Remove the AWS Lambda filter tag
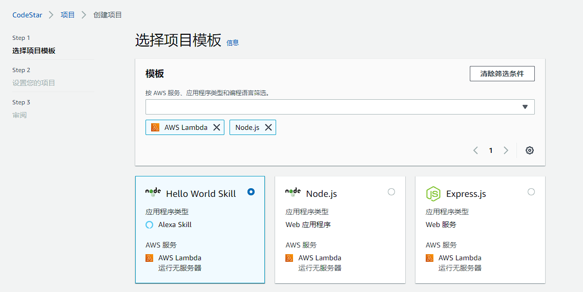583x292 pixels. tap(217, 127)
